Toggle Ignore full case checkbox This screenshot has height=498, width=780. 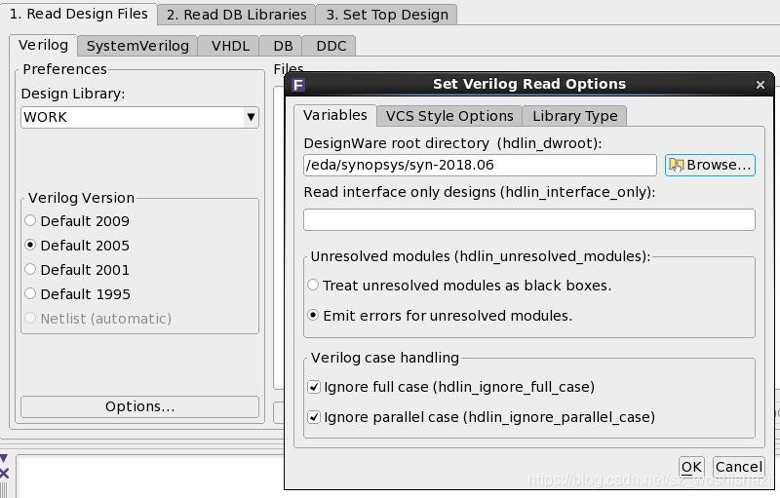[x=314, y=387]
